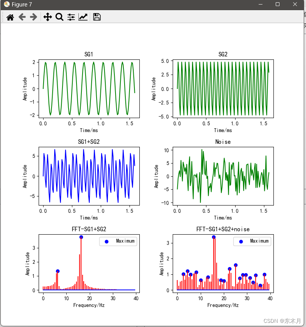306x327 pixels.
Task: Click the Figure 7 window title text
Action: (x=22, y=5)
